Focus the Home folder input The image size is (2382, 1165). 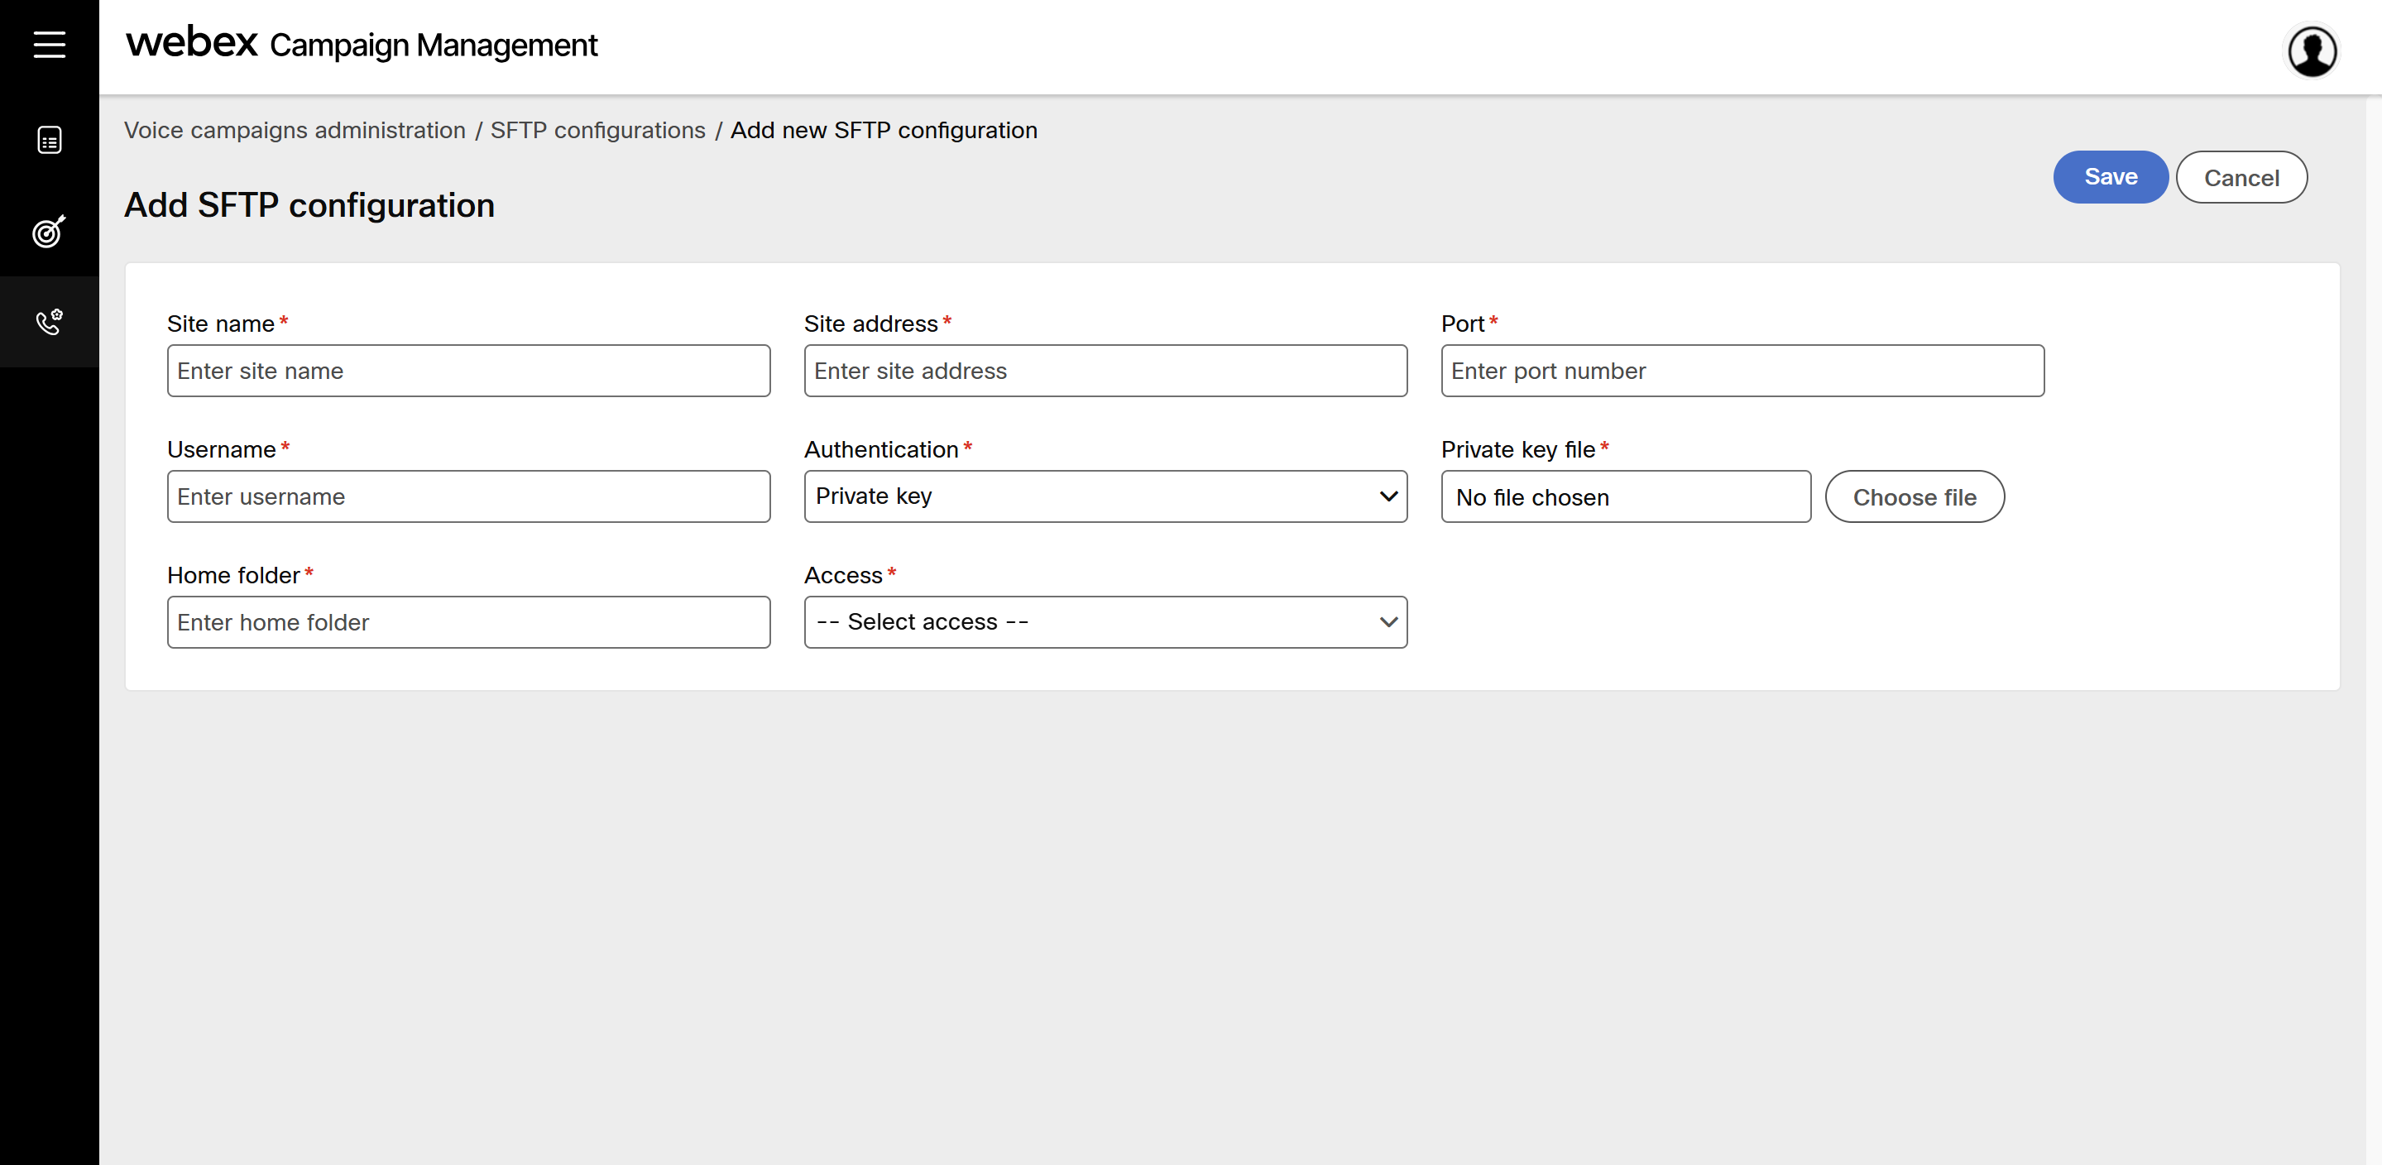pos(468,622)
